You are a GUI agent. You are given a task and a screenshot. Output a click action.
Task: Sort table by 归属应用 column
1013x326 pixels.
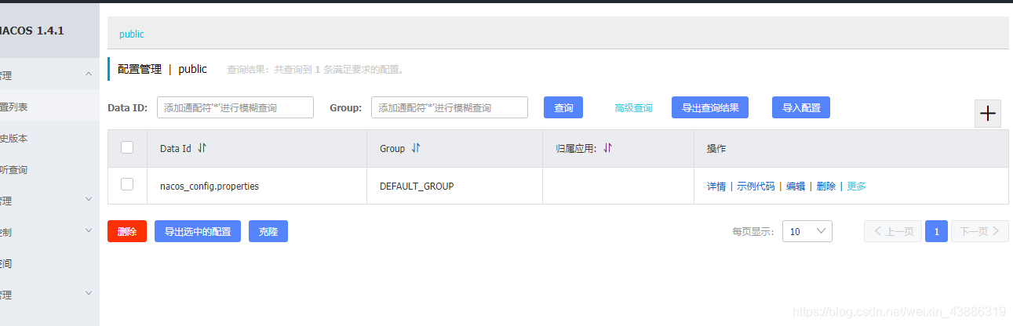(x=607, y=148)
